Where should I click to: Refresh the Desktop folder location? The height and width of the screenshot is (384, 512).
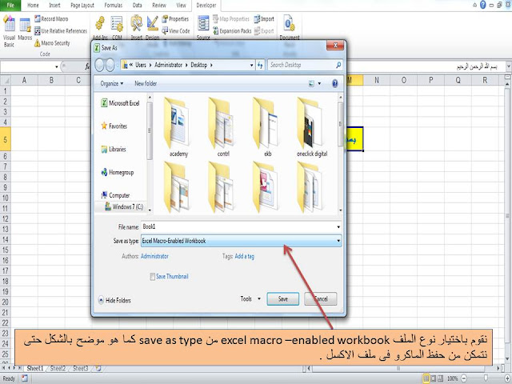260,65
